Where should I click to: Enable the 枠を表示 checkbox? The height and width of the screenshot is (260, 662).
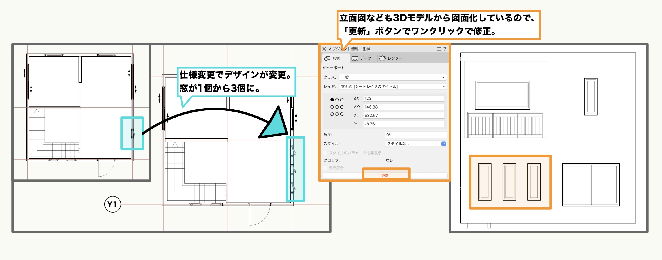click(x=325, y=168)
